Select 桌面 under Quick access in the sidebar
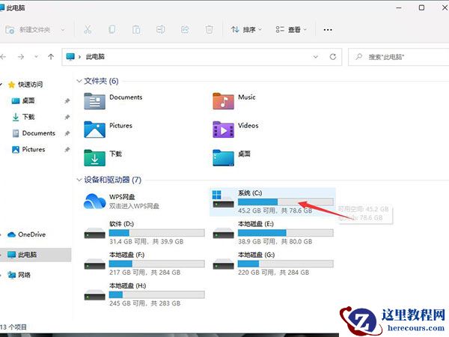Image resolution: width=449 pixels, height=337 pixels. pyautogui.click(x=23, y=100)
